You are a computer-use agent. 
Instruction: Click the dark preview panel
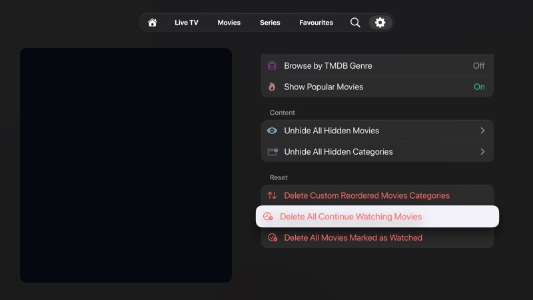(126, 165)
